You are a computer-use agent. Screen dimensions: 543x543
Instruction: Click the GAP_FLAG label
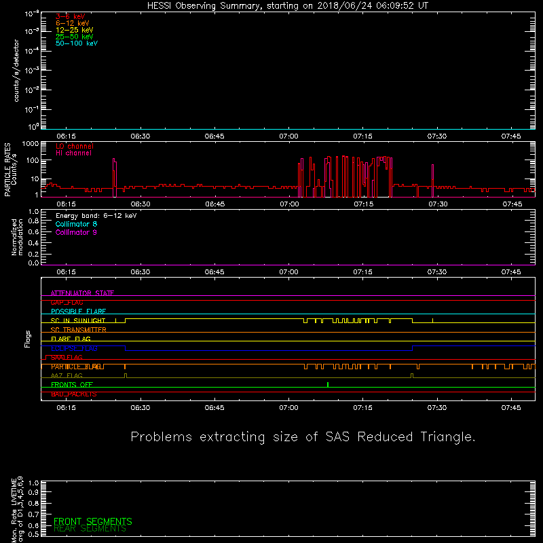(67, 302)
